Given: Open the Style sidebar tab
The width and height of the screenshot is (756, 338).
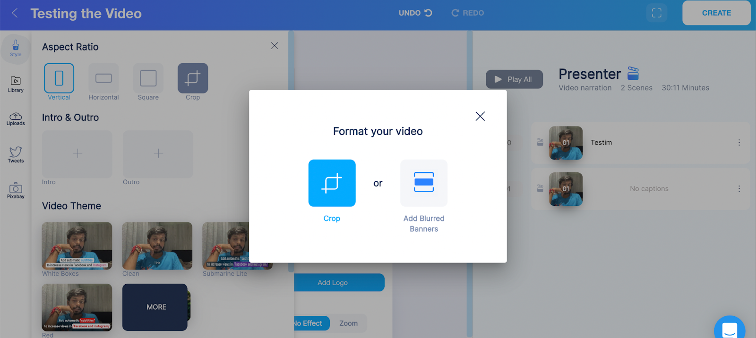Looking at the screenshot, I should click(16, 48).
